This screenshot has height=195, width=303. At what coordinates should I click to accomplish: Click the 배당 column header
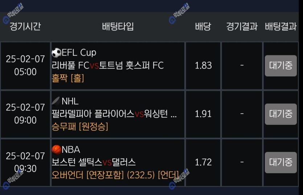coord(203,26)
